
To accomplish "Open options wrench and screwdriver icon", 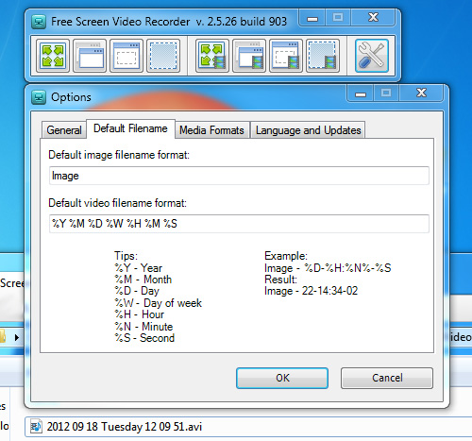I will click(372, 56).
